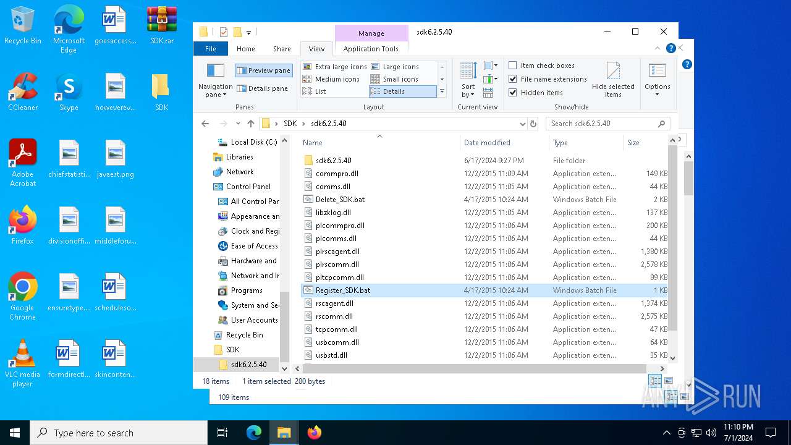
Task: Refresh the current folder
Action: tap(533, 124)
